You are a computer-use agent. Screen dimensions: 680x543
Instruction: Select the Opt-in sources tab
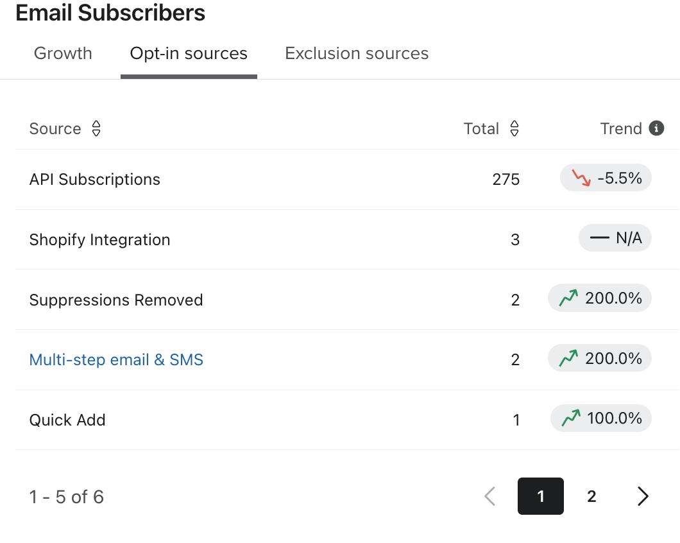pyautogui.click(x=189, y=53)
